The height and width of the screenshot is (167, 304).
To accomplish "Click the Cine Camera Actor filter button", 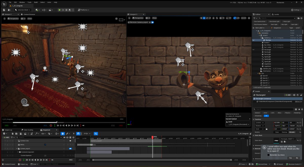I will 260,22.
